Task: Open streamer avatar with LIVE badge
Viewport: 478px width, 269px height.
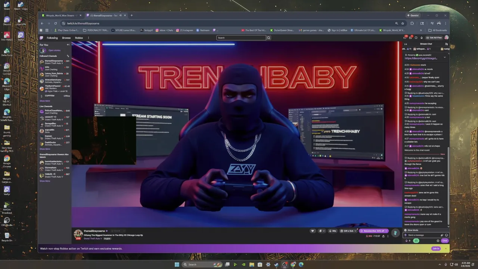Action: [78, 234]
